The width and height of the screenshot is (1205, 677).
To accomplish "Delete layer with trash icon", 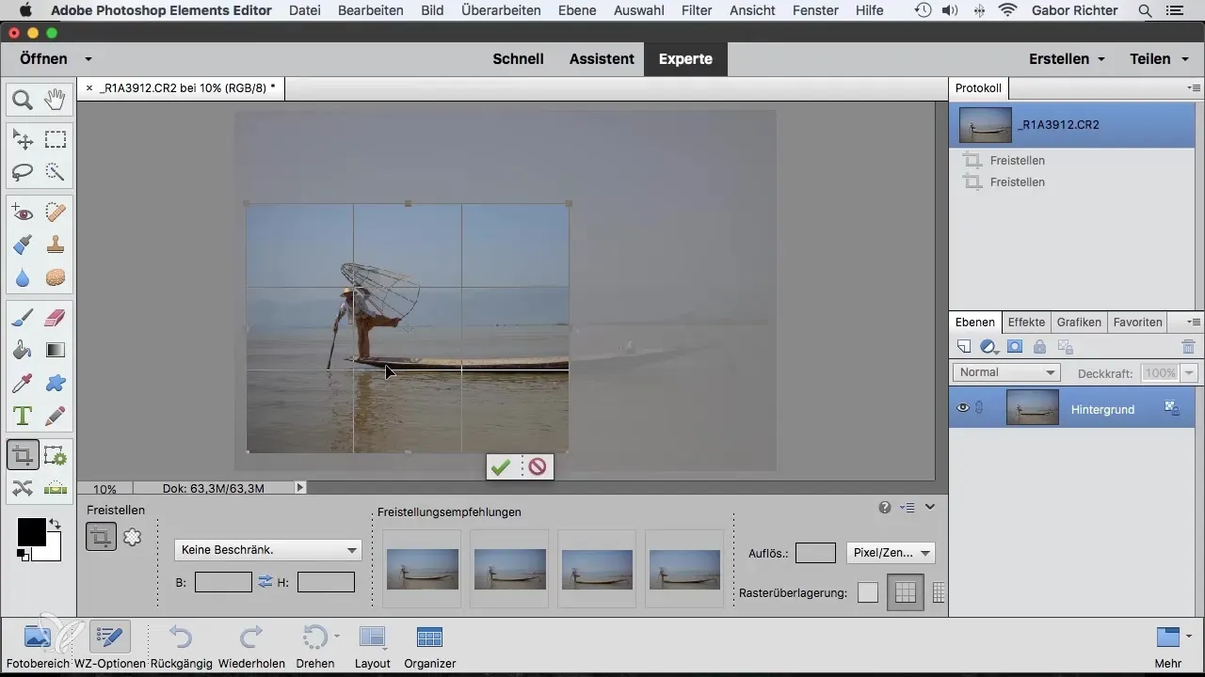I will click(x=1188, y=347).
